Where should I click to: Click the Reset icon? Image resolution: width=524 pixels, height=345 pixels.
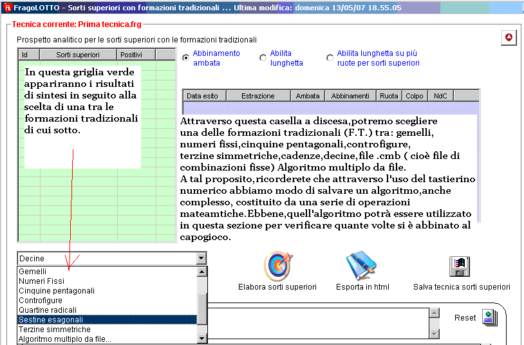(x=491, y=318)
